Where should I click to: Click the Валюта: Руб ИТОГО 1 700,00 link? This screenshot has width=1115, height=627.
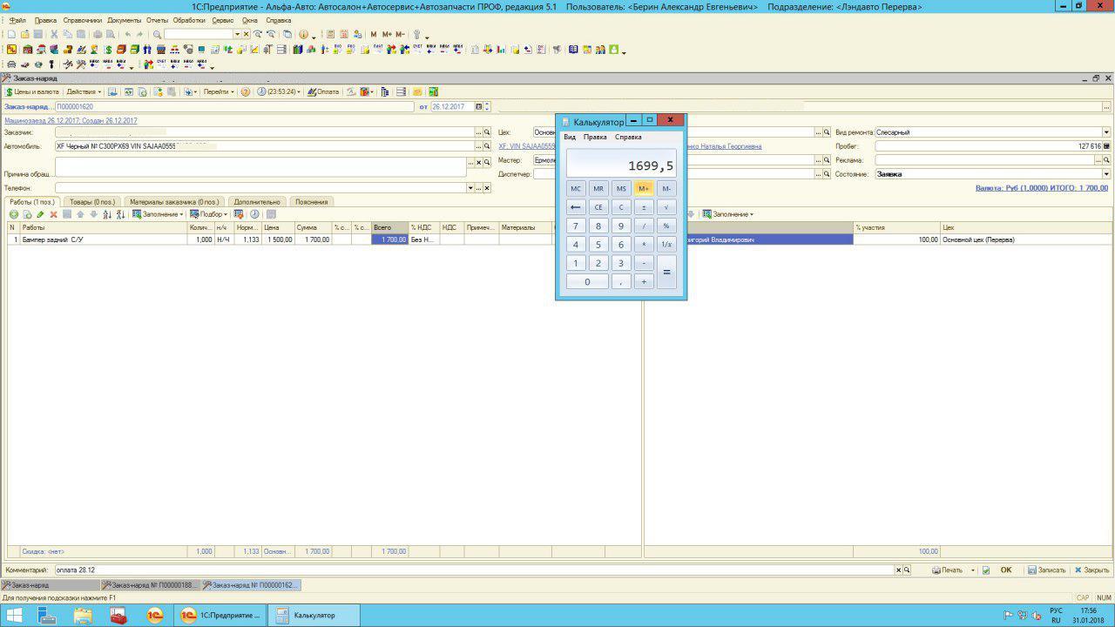click(x=1042, y=188)
